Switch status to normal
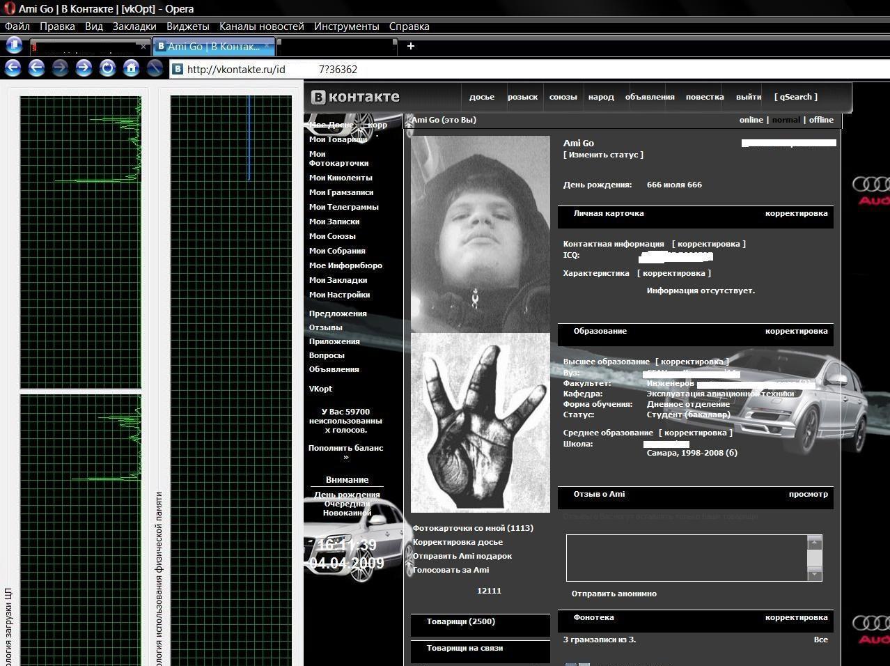This screenshot has height=666, width=890. click(x=786, y=120)
